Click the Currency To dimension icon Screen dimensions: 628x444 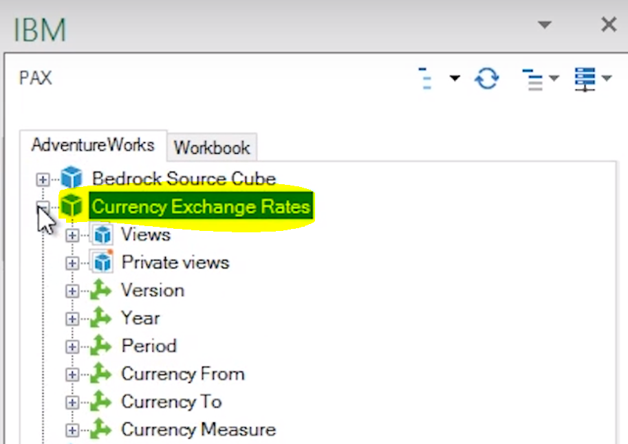[100, 401]
